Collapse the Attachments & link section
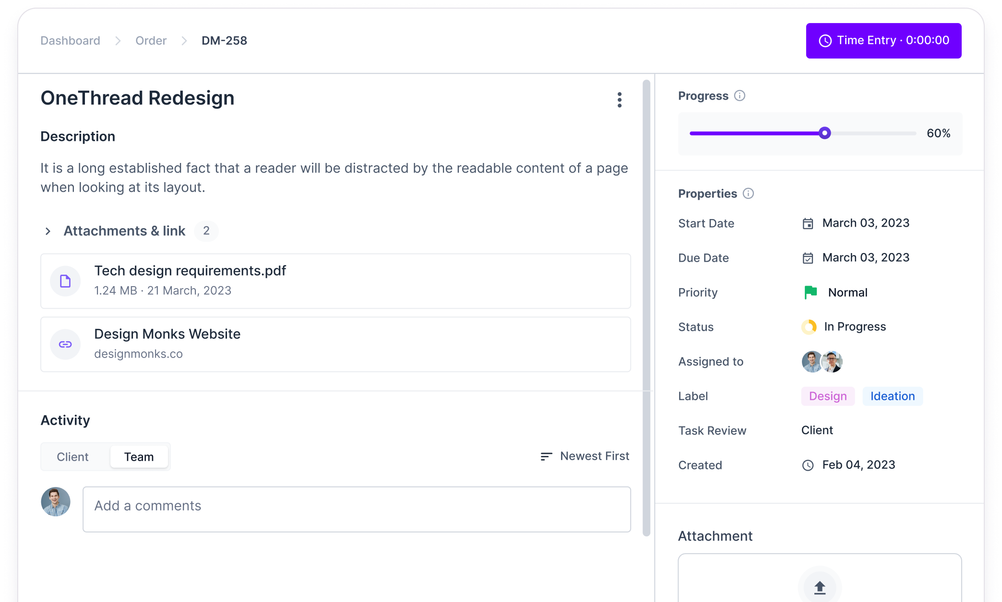The image size is (1002, 602). coord(48,231)
